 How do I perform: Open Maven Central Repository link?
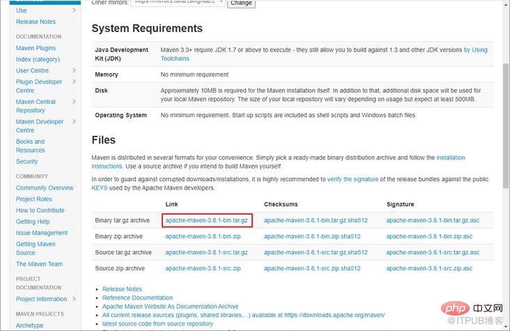tap(36, 106)
